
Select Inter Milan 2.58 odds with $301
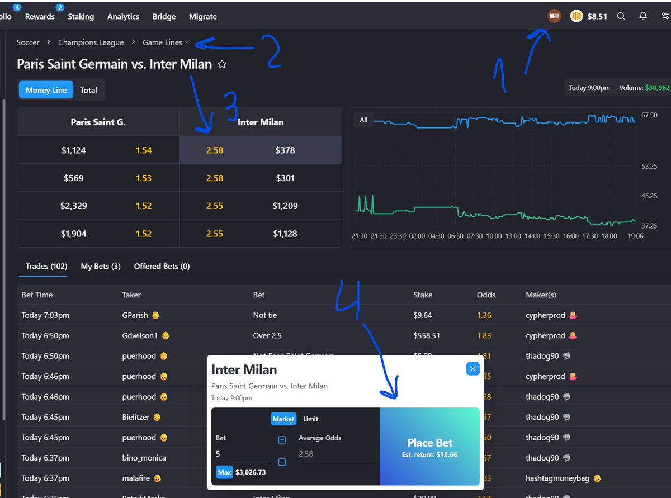[215, 178]
